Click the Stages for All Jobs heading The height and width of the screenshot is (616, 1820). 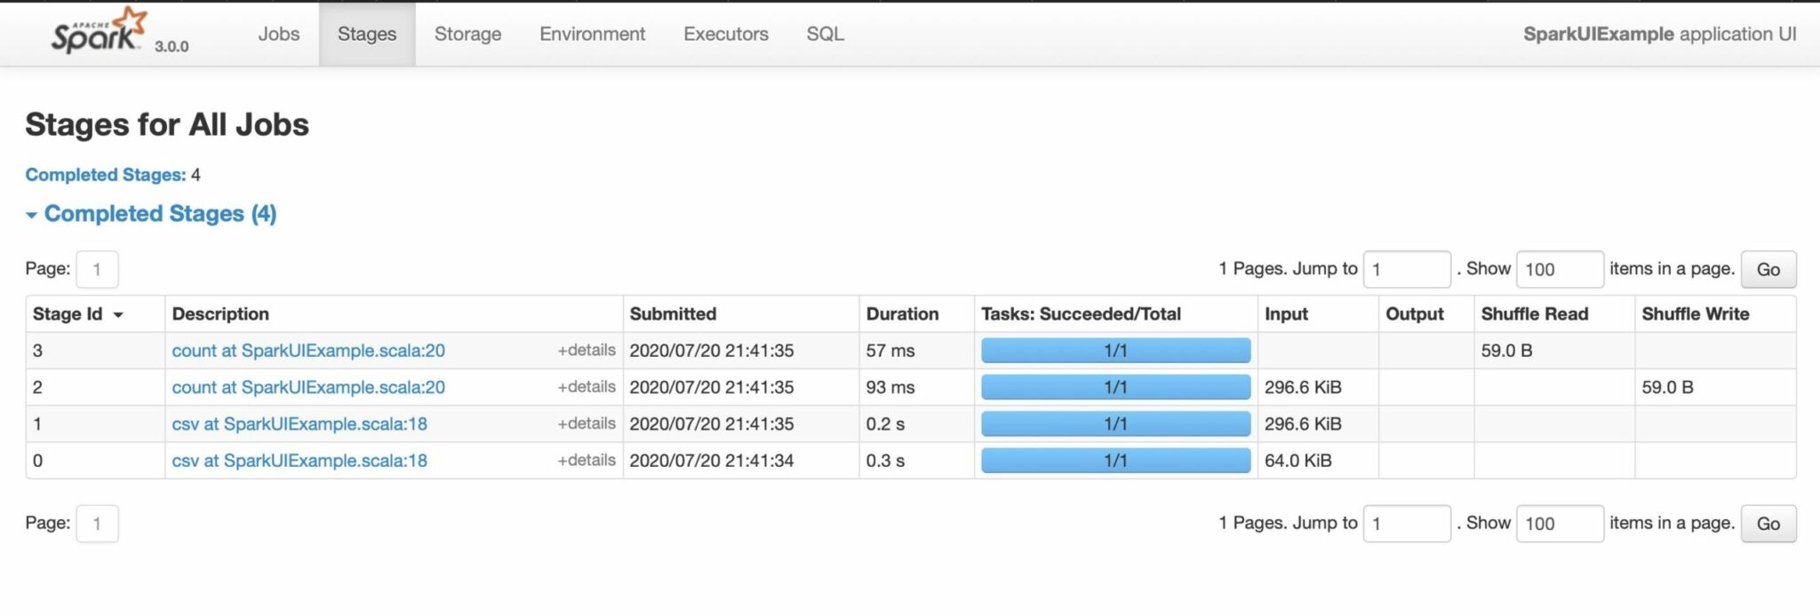pyautogui.click(x=167, y=124)
